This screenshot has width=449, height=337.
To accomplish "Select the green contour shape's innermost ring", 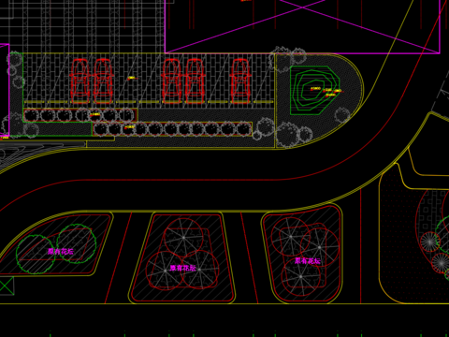I will [315, 90].
